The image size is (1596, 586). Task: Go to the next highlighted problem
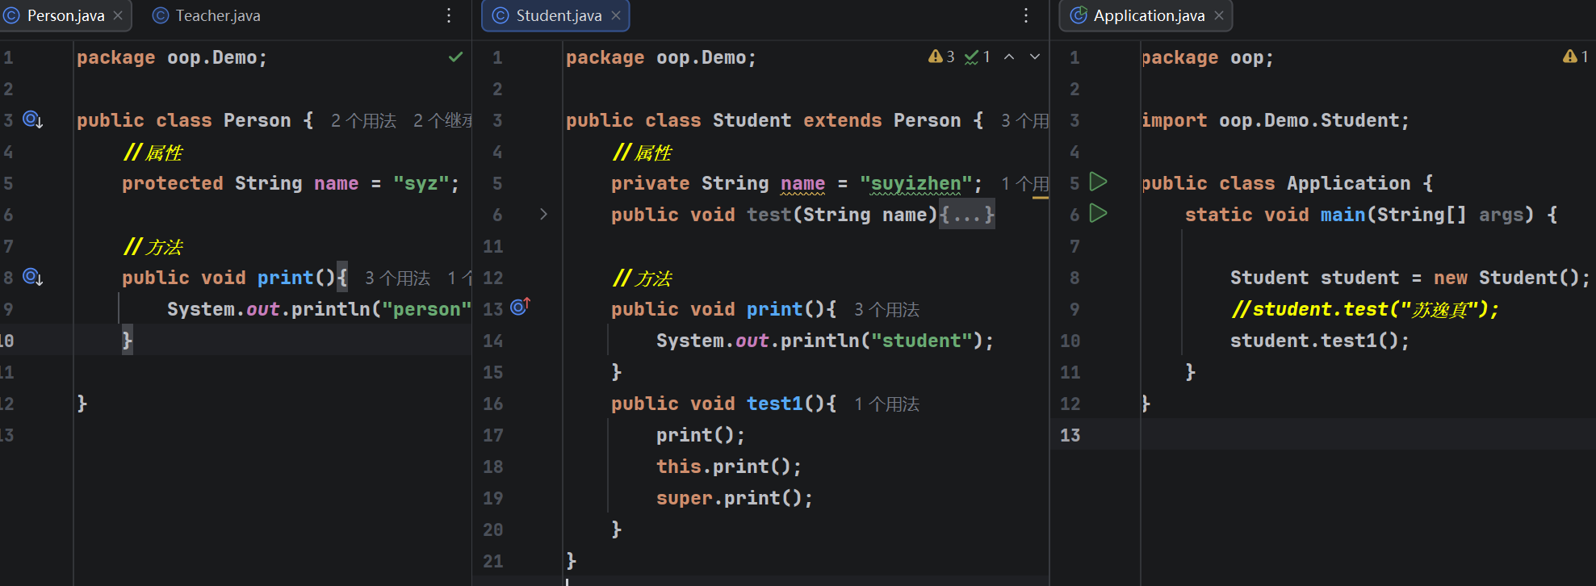tap(1035, 57)
